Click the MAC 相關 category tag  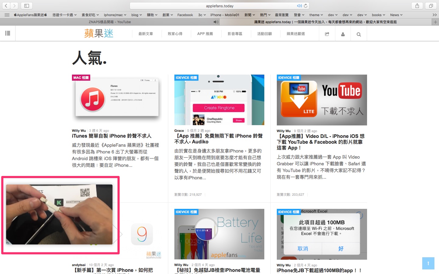(x=81, y=78)
